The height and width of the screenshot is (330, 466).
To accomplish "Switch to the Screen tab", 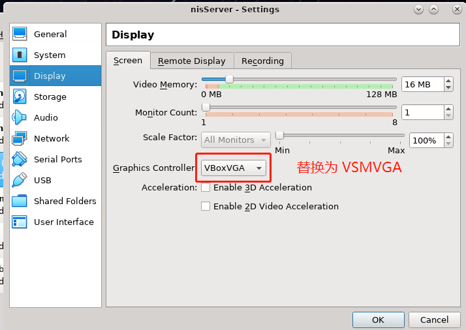I will click(x=128, y=60).
